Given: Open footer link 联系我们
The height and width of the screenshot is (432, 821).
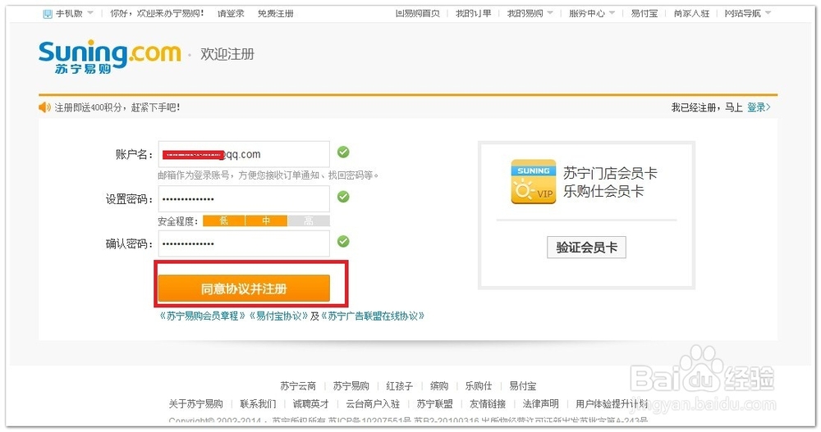Looking at the screenshot, I should (258, 404).
